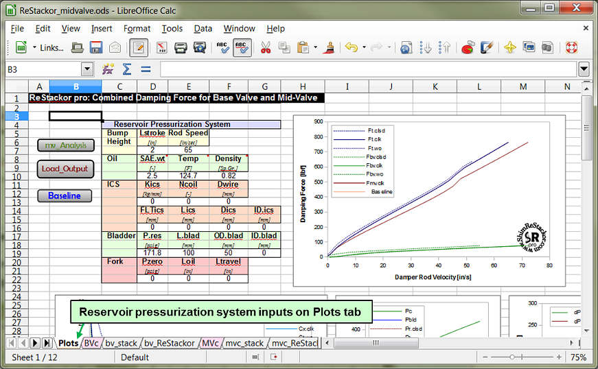598x369 pixels.
Task: Open the Help lifebuoy icon
Action: click(x=571, y=47)
